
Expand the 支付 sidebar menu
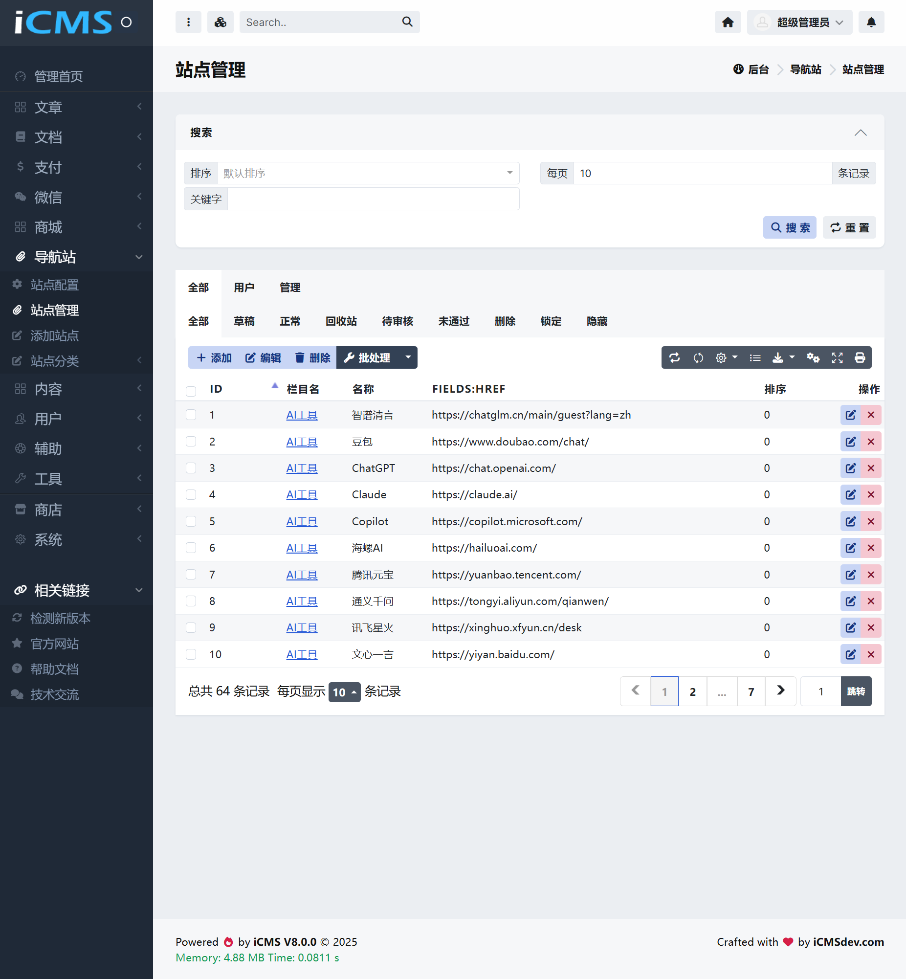[76, 167]
